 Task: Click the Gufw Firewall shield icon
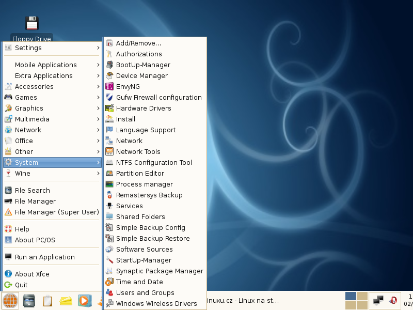(109, 97)
